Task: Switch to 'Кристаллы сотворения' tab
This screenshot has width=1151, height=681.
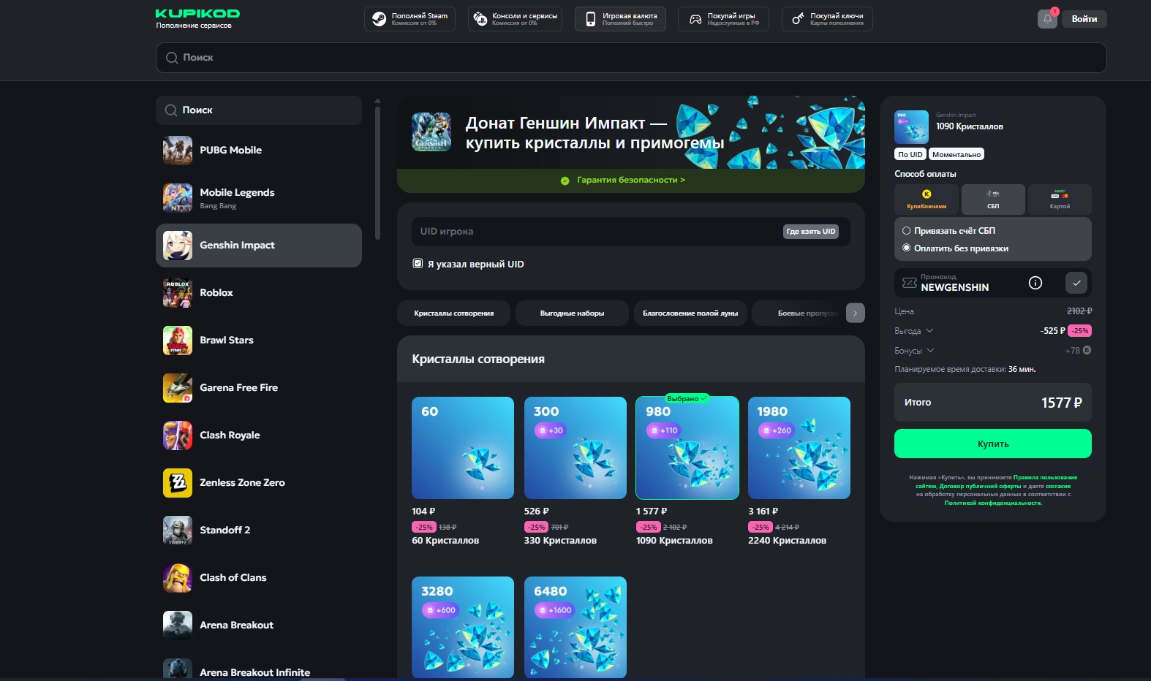Action: pyautogui.click(x=453, y=313)
